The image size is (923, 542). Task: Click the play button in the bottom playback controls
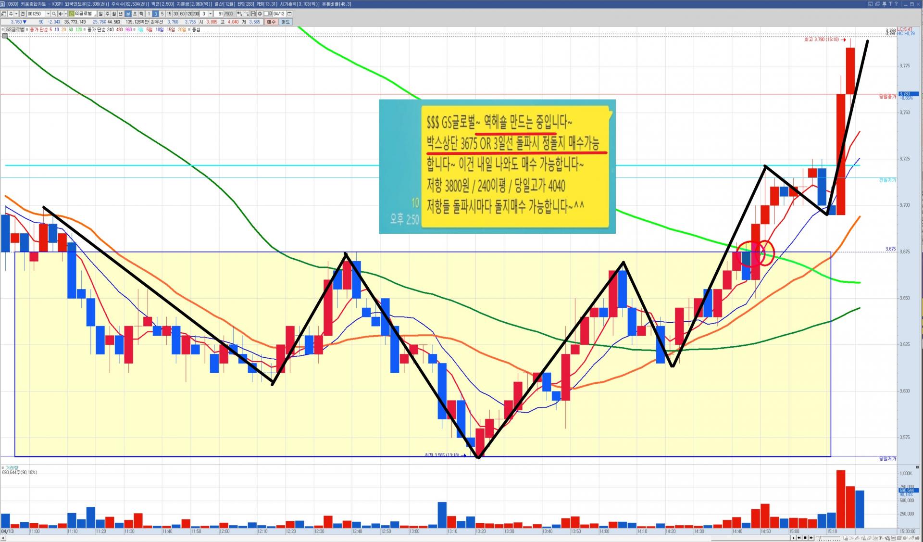(x=793, y=538)
